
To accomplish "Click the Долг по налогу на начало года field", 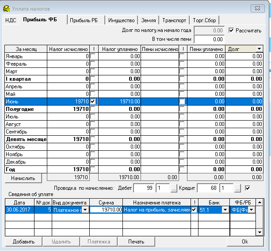I will tap(209, 30).
